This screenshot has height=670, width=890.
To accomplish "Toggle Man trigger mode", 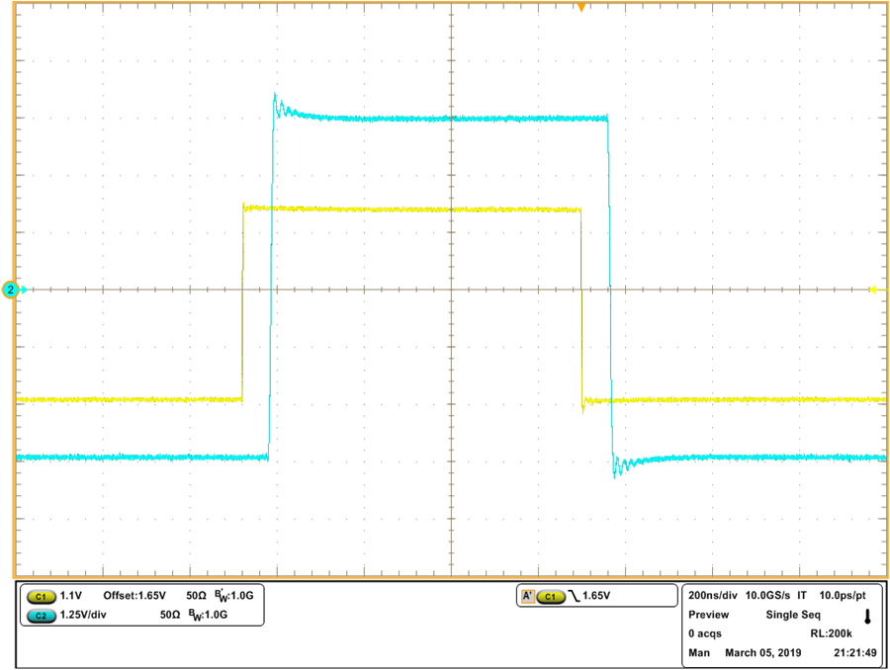I will click(697, 651).
